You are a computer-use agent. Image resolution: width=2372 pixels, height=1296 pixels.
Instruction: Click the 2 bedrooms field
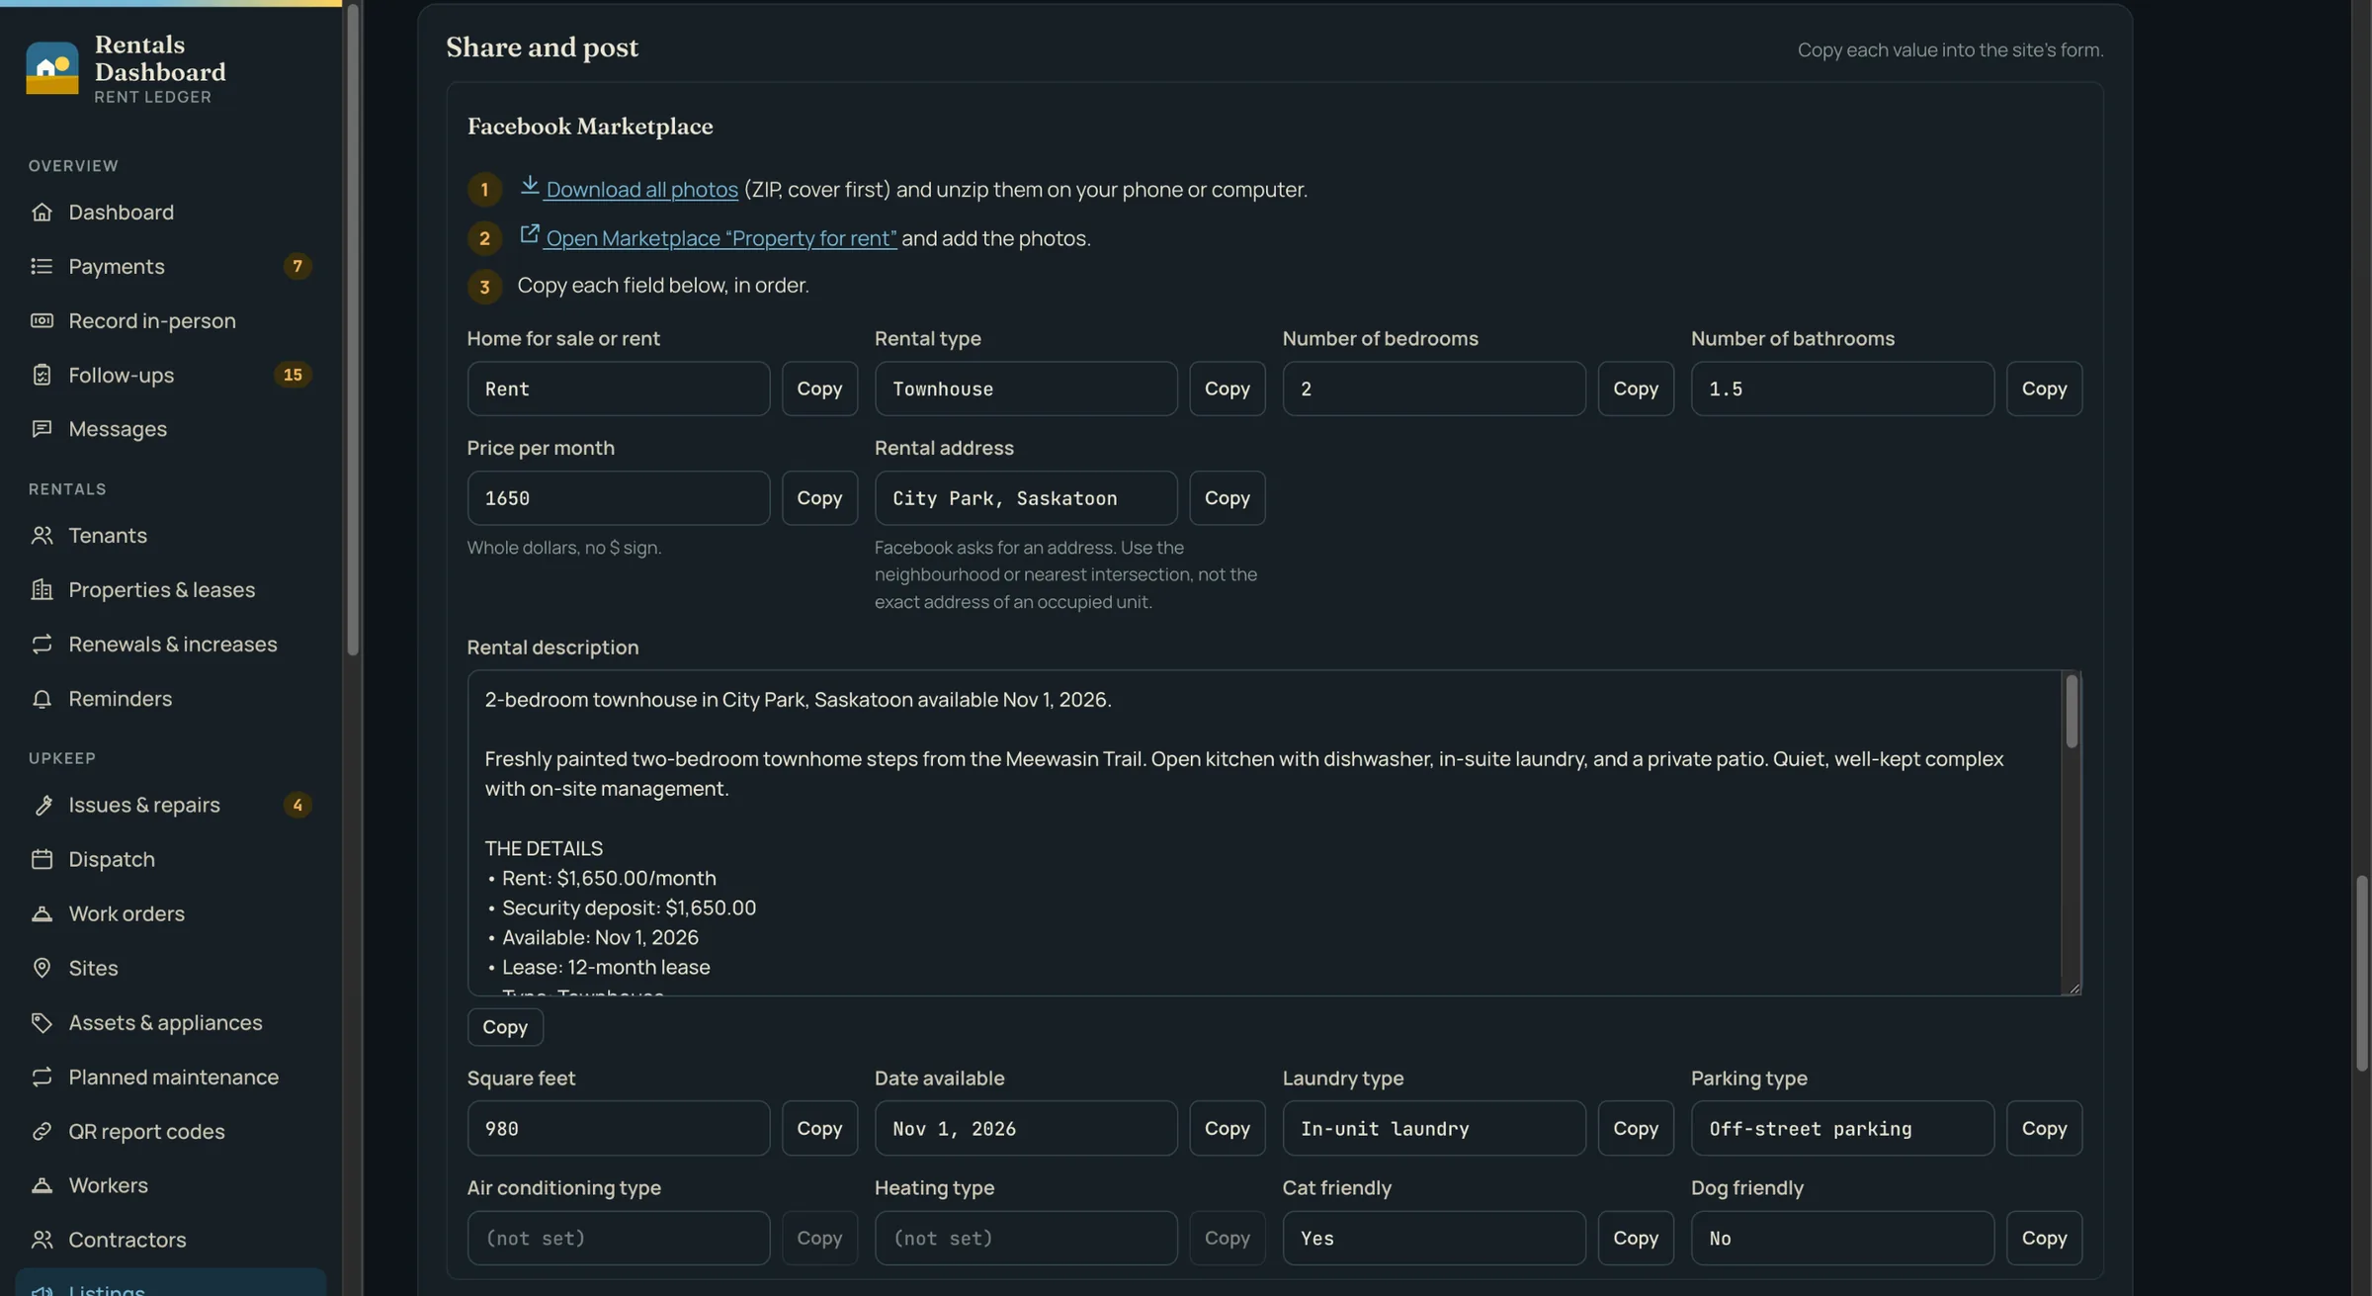1434,389
